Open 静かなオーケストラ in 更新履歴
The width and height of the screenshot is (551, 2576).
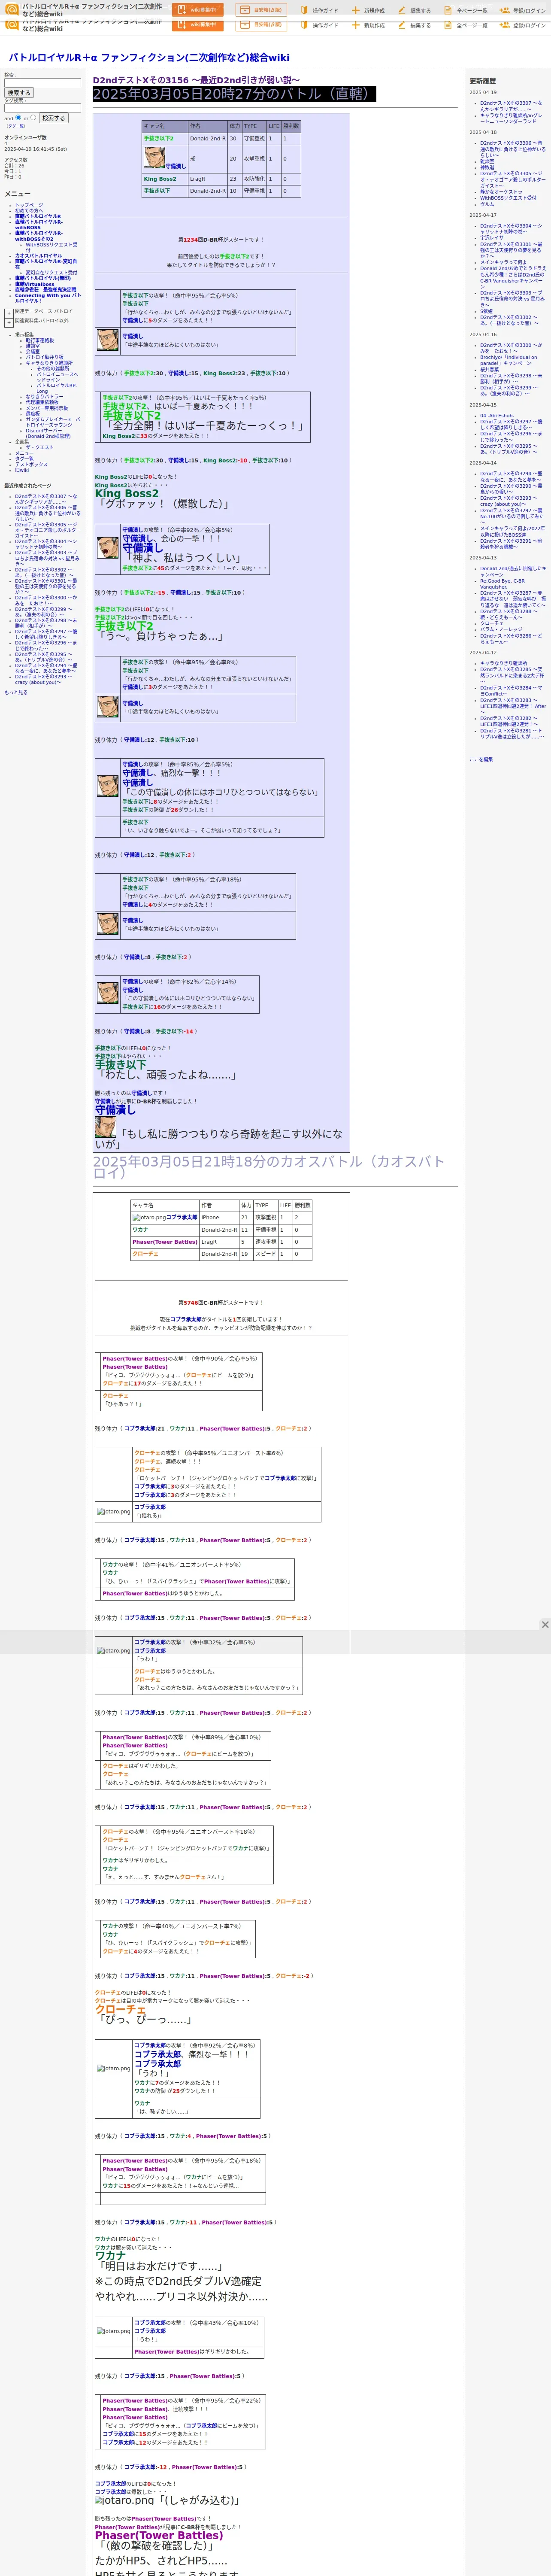point(501,192)
